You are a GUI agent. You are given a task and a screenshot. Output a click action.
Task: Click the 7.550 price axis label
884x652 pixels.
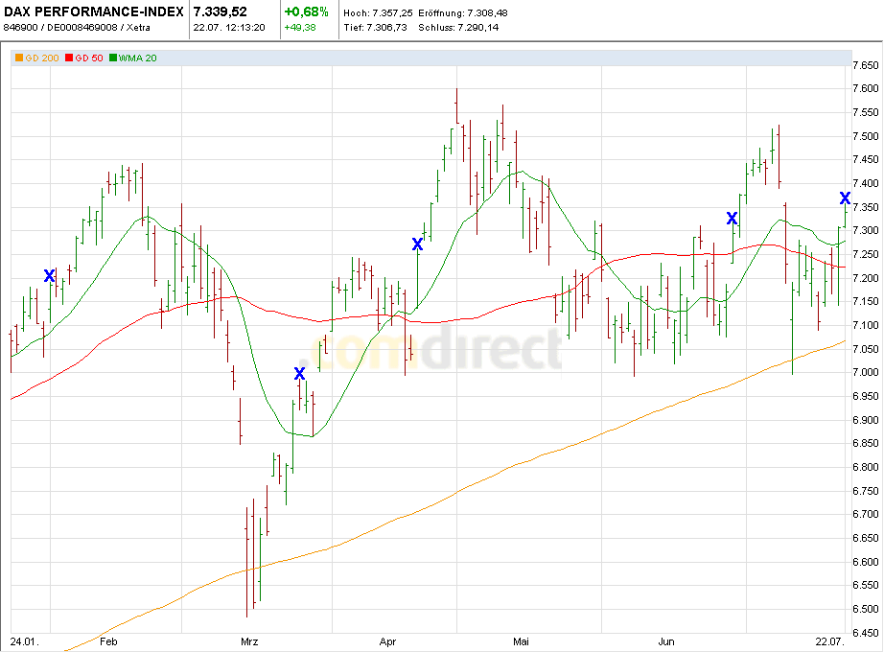(866, 112)
